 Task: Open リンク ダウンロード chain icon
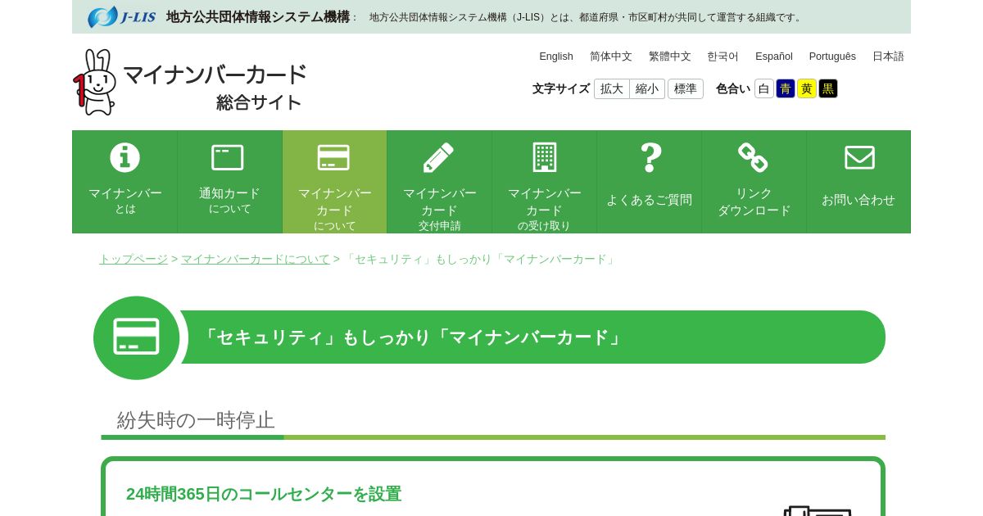point(754,157)
